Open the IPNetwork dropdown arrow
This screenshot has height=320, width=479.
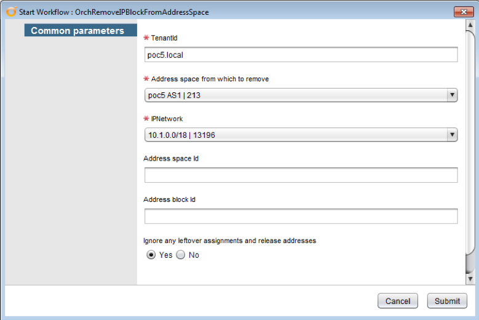coord(452,135)
